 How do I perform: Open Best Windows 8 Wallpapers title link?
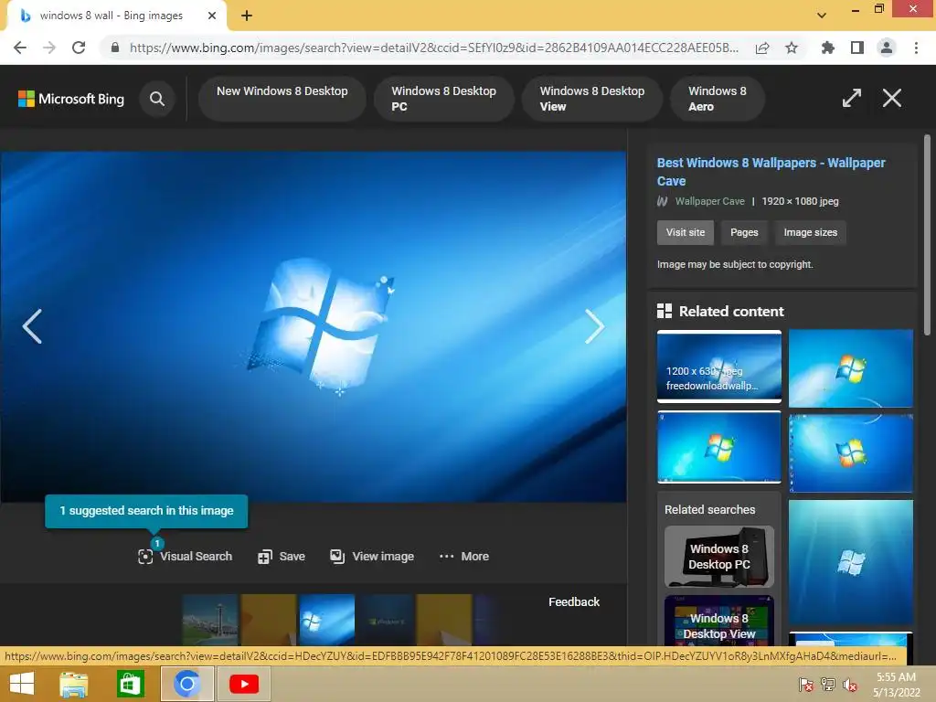[x=771, y=171]
